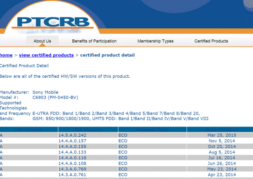The image size is (253, 179).
Task: Click the PTCRB logo
Action: 53,23
